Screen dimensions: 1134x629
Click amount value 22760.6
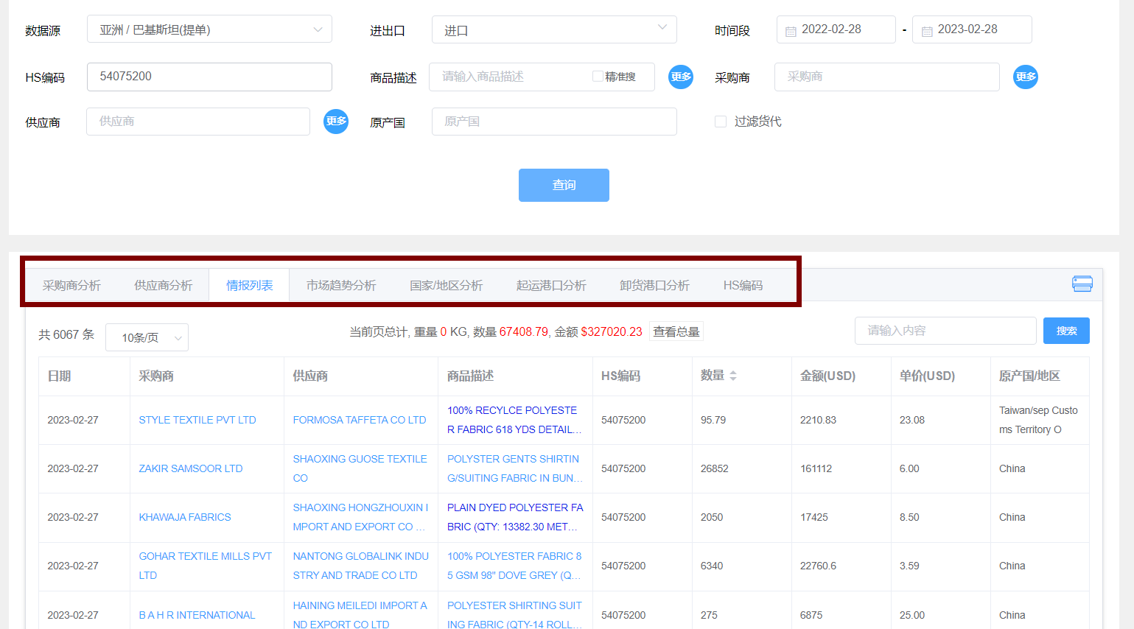click(818, 566)
